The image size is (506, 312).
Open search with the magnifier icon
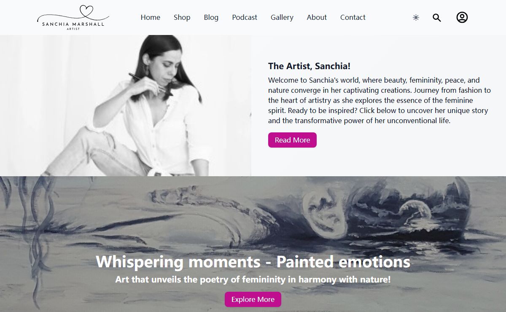(x=437, y=18)
